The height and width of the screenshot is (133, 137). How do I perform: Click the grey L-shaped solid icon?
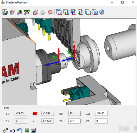coord(43,12)
